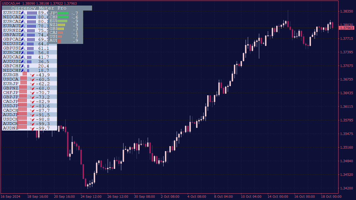Click the -87.7 value in the meter
The height and width of the screenshot is (200, 356).
43,111
